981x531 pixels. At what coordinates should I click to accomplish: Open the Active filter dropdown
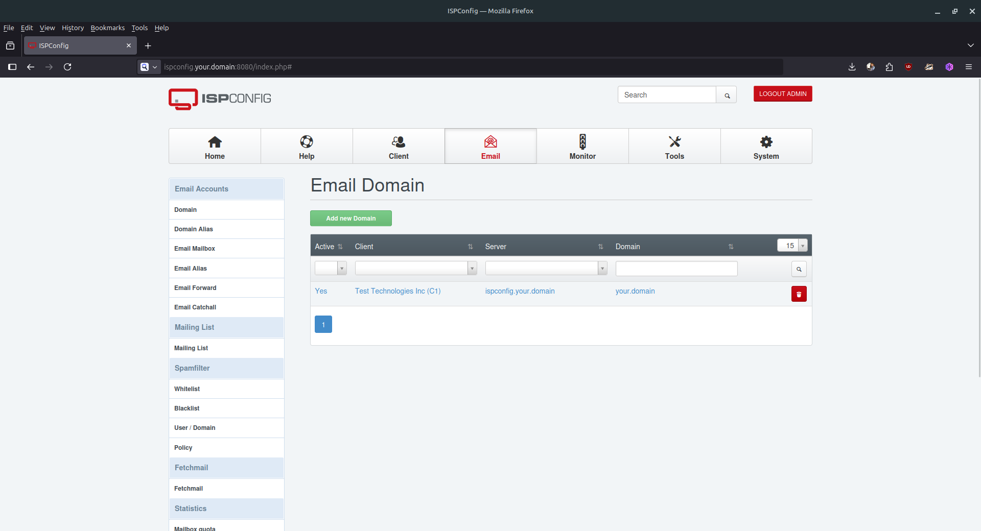tap(331, 268)
